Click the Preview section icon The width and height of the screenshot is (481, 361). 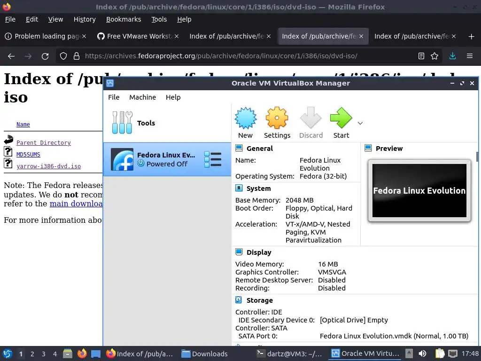[368, 148]
